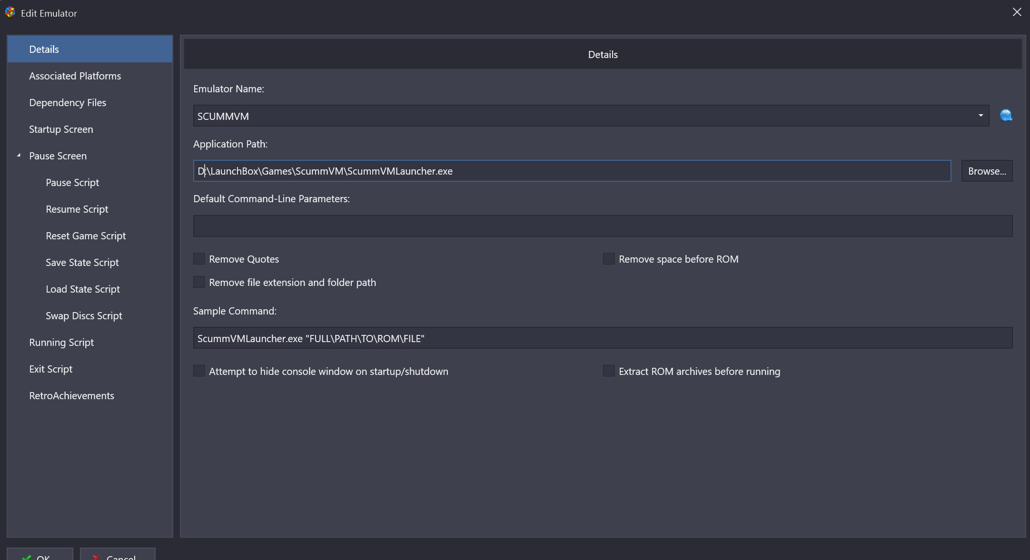Select Reset Game Script entry

click(x=90, y=236)
